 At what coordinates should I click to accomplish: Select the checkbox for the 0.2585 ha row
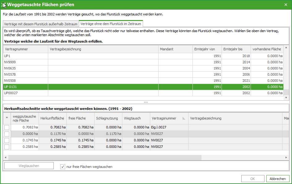click(7, 147)
